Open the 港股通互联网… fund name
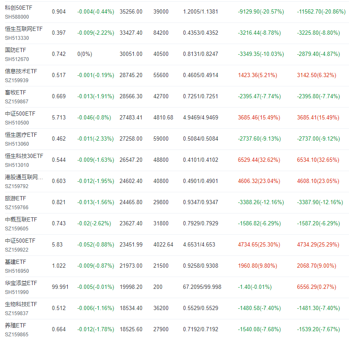Viewport: 349px width, 338px height. [24, 177]
